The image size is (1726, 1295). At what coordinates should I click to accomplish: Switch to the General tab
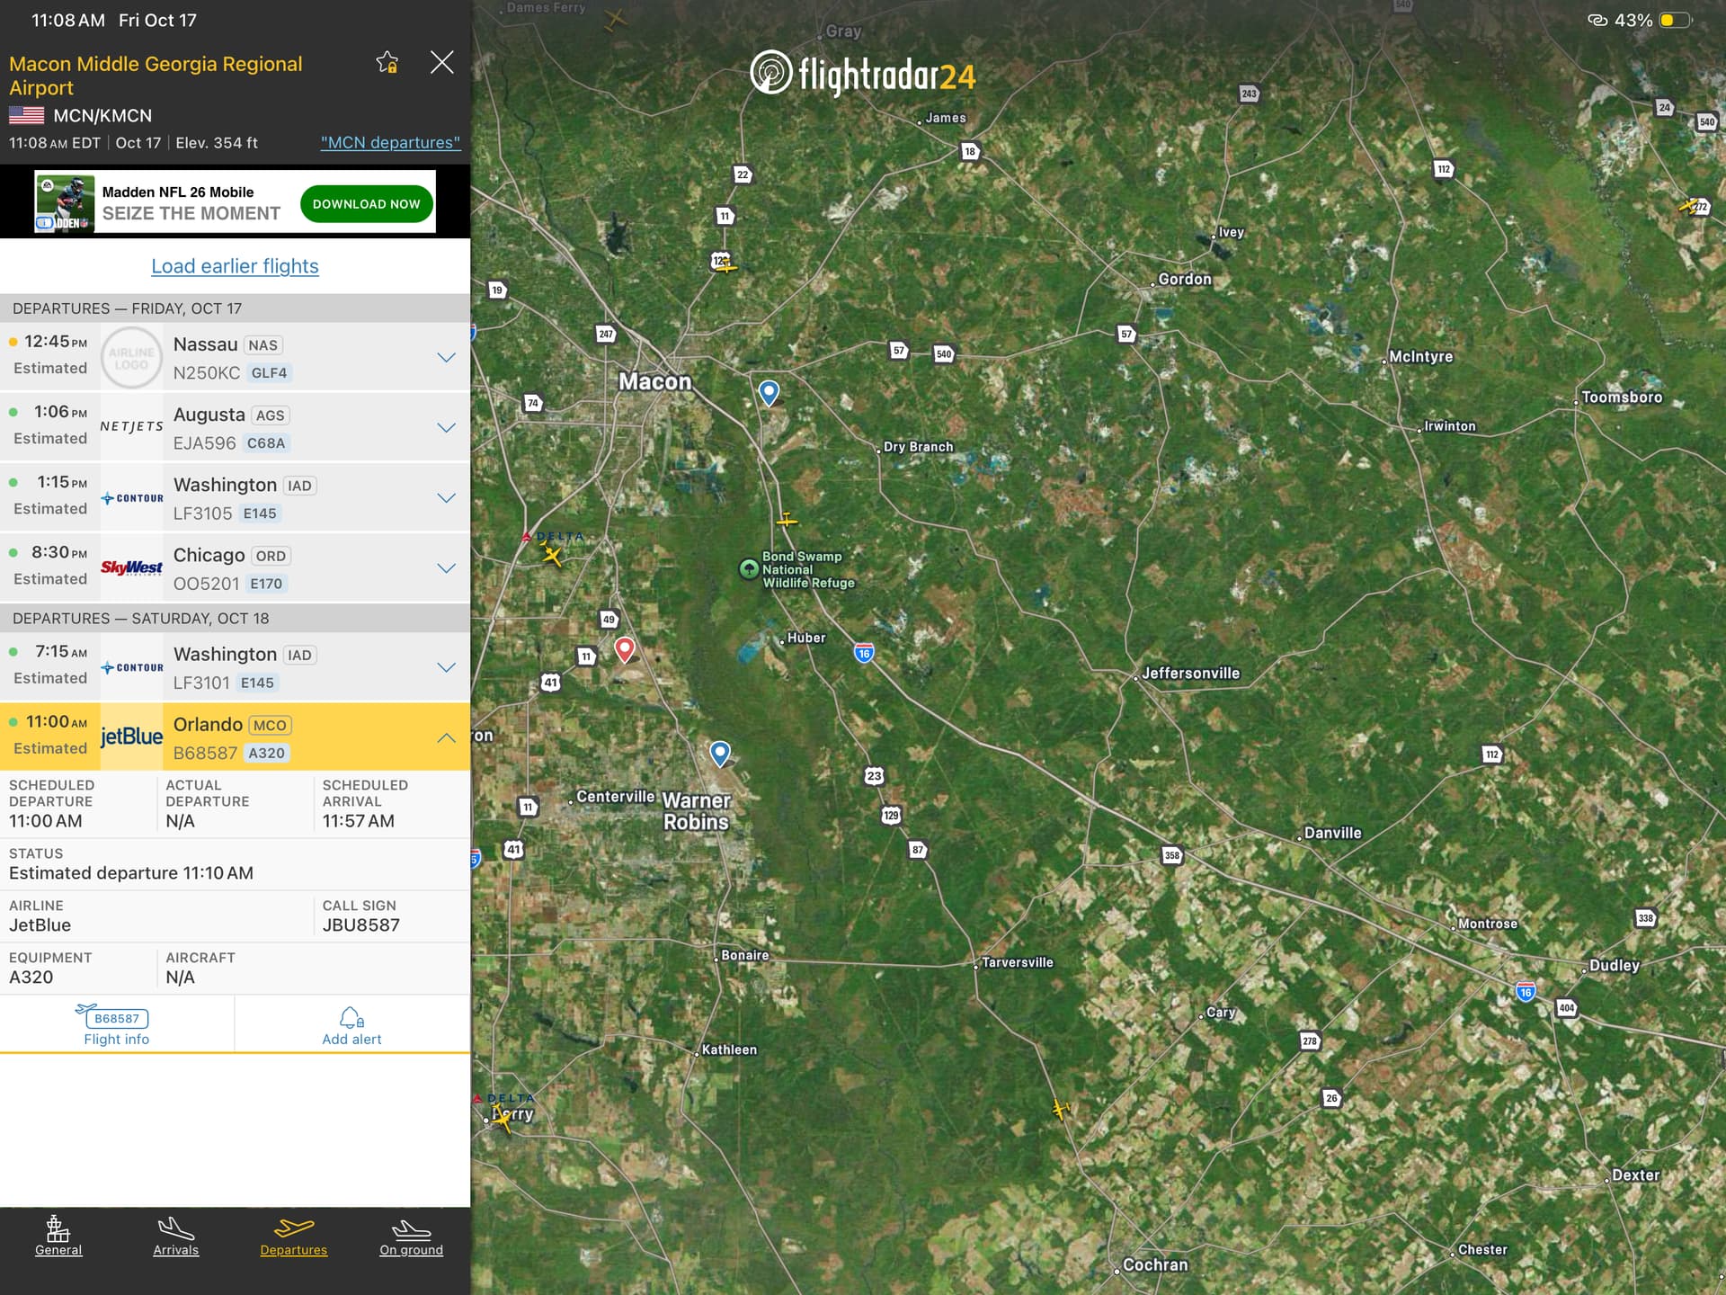(58, 1236)
